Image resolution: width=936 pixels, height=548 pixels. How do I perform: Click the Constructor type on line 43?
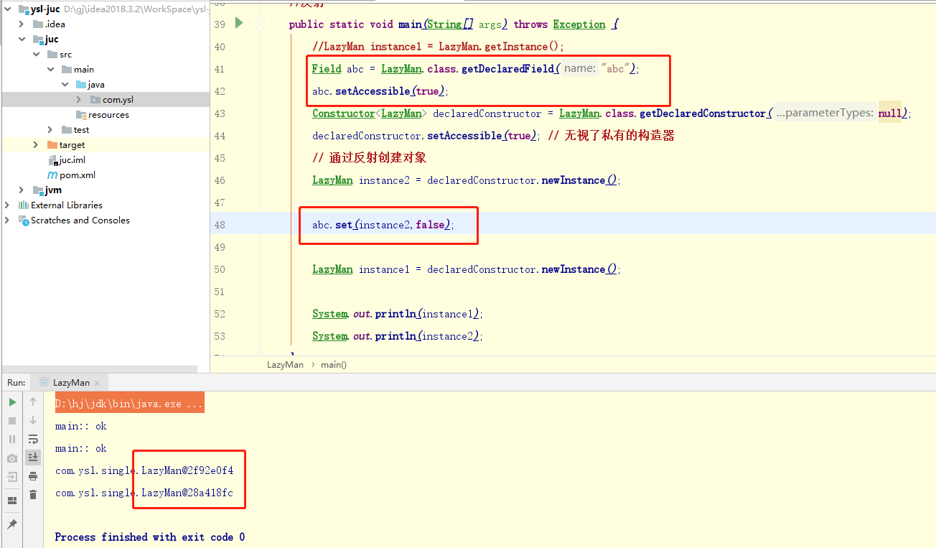coord(344,113)
